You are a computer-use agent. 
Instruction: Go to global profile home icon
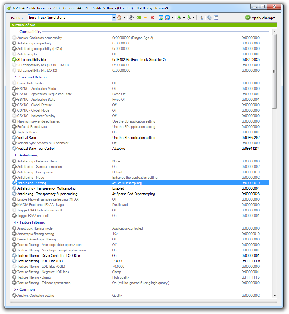[x=119, y=18]
